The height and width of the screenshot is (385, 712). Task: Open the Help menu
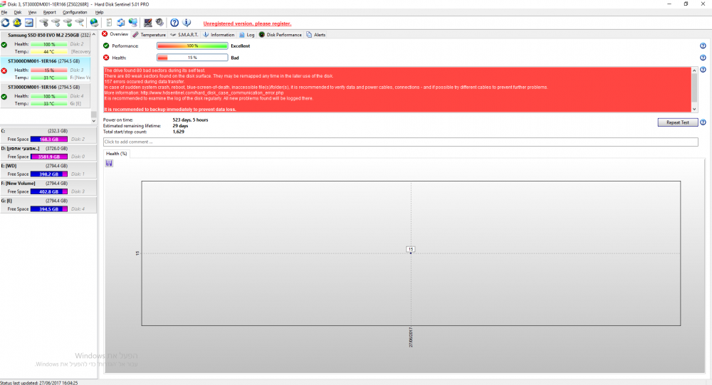pos(99,12)
